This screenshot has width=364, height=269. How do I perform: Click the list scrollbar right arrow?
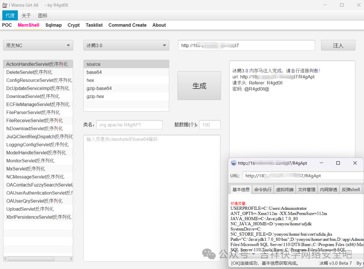click(71, 259)
